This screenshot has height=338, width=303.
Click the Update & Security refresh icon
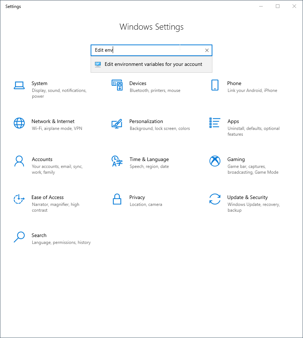[215, 199]
